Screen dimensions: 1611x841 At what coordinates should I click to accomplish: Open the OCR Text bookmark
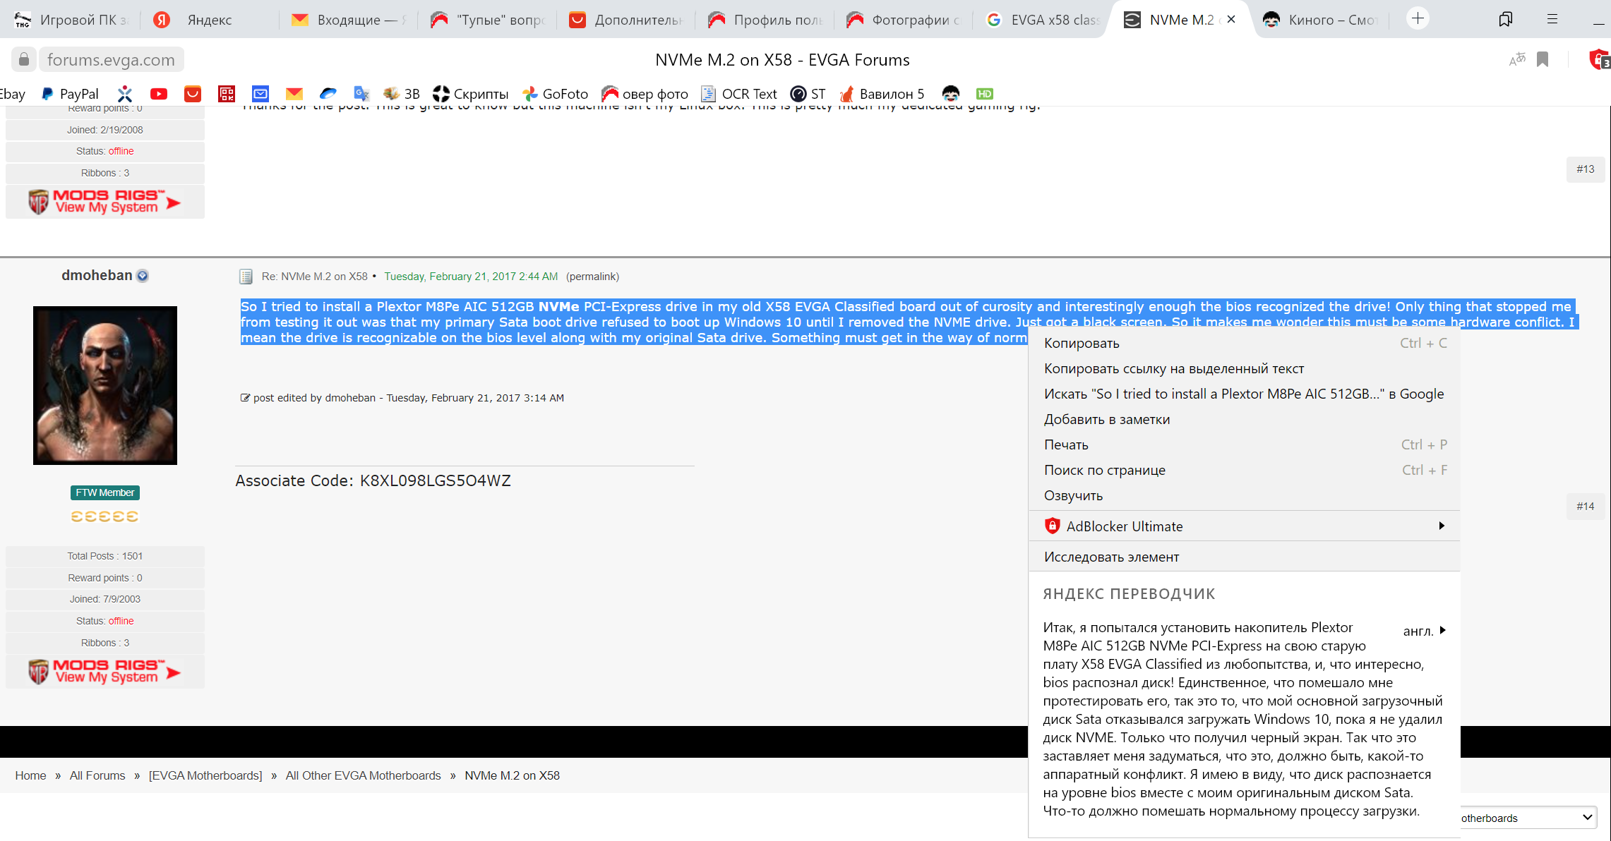(x=739, y=94)
